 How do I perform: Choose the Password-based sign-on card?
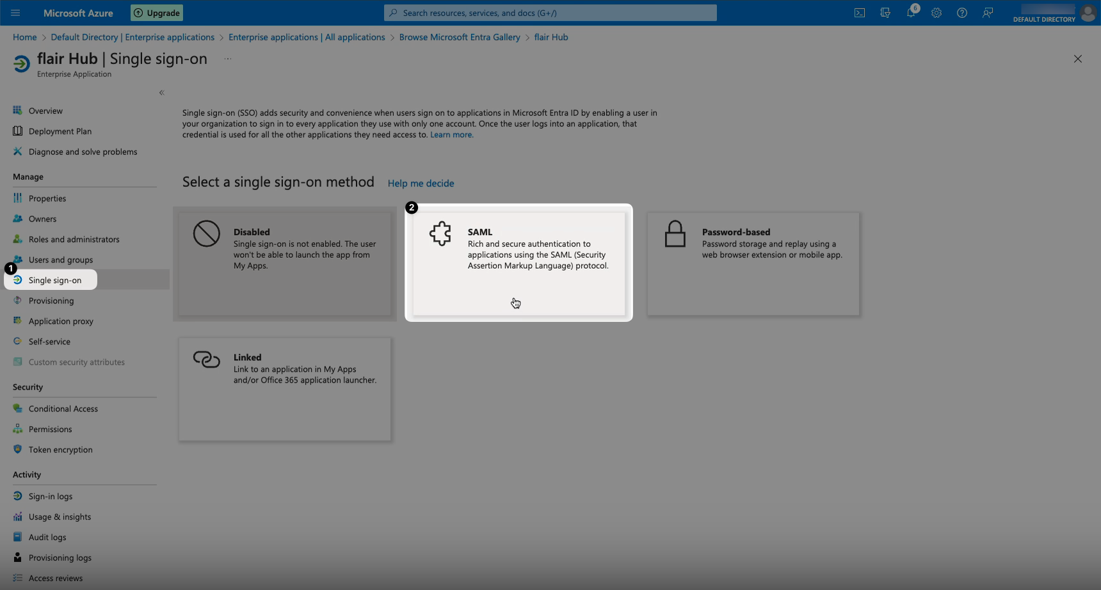coord(753,263)
